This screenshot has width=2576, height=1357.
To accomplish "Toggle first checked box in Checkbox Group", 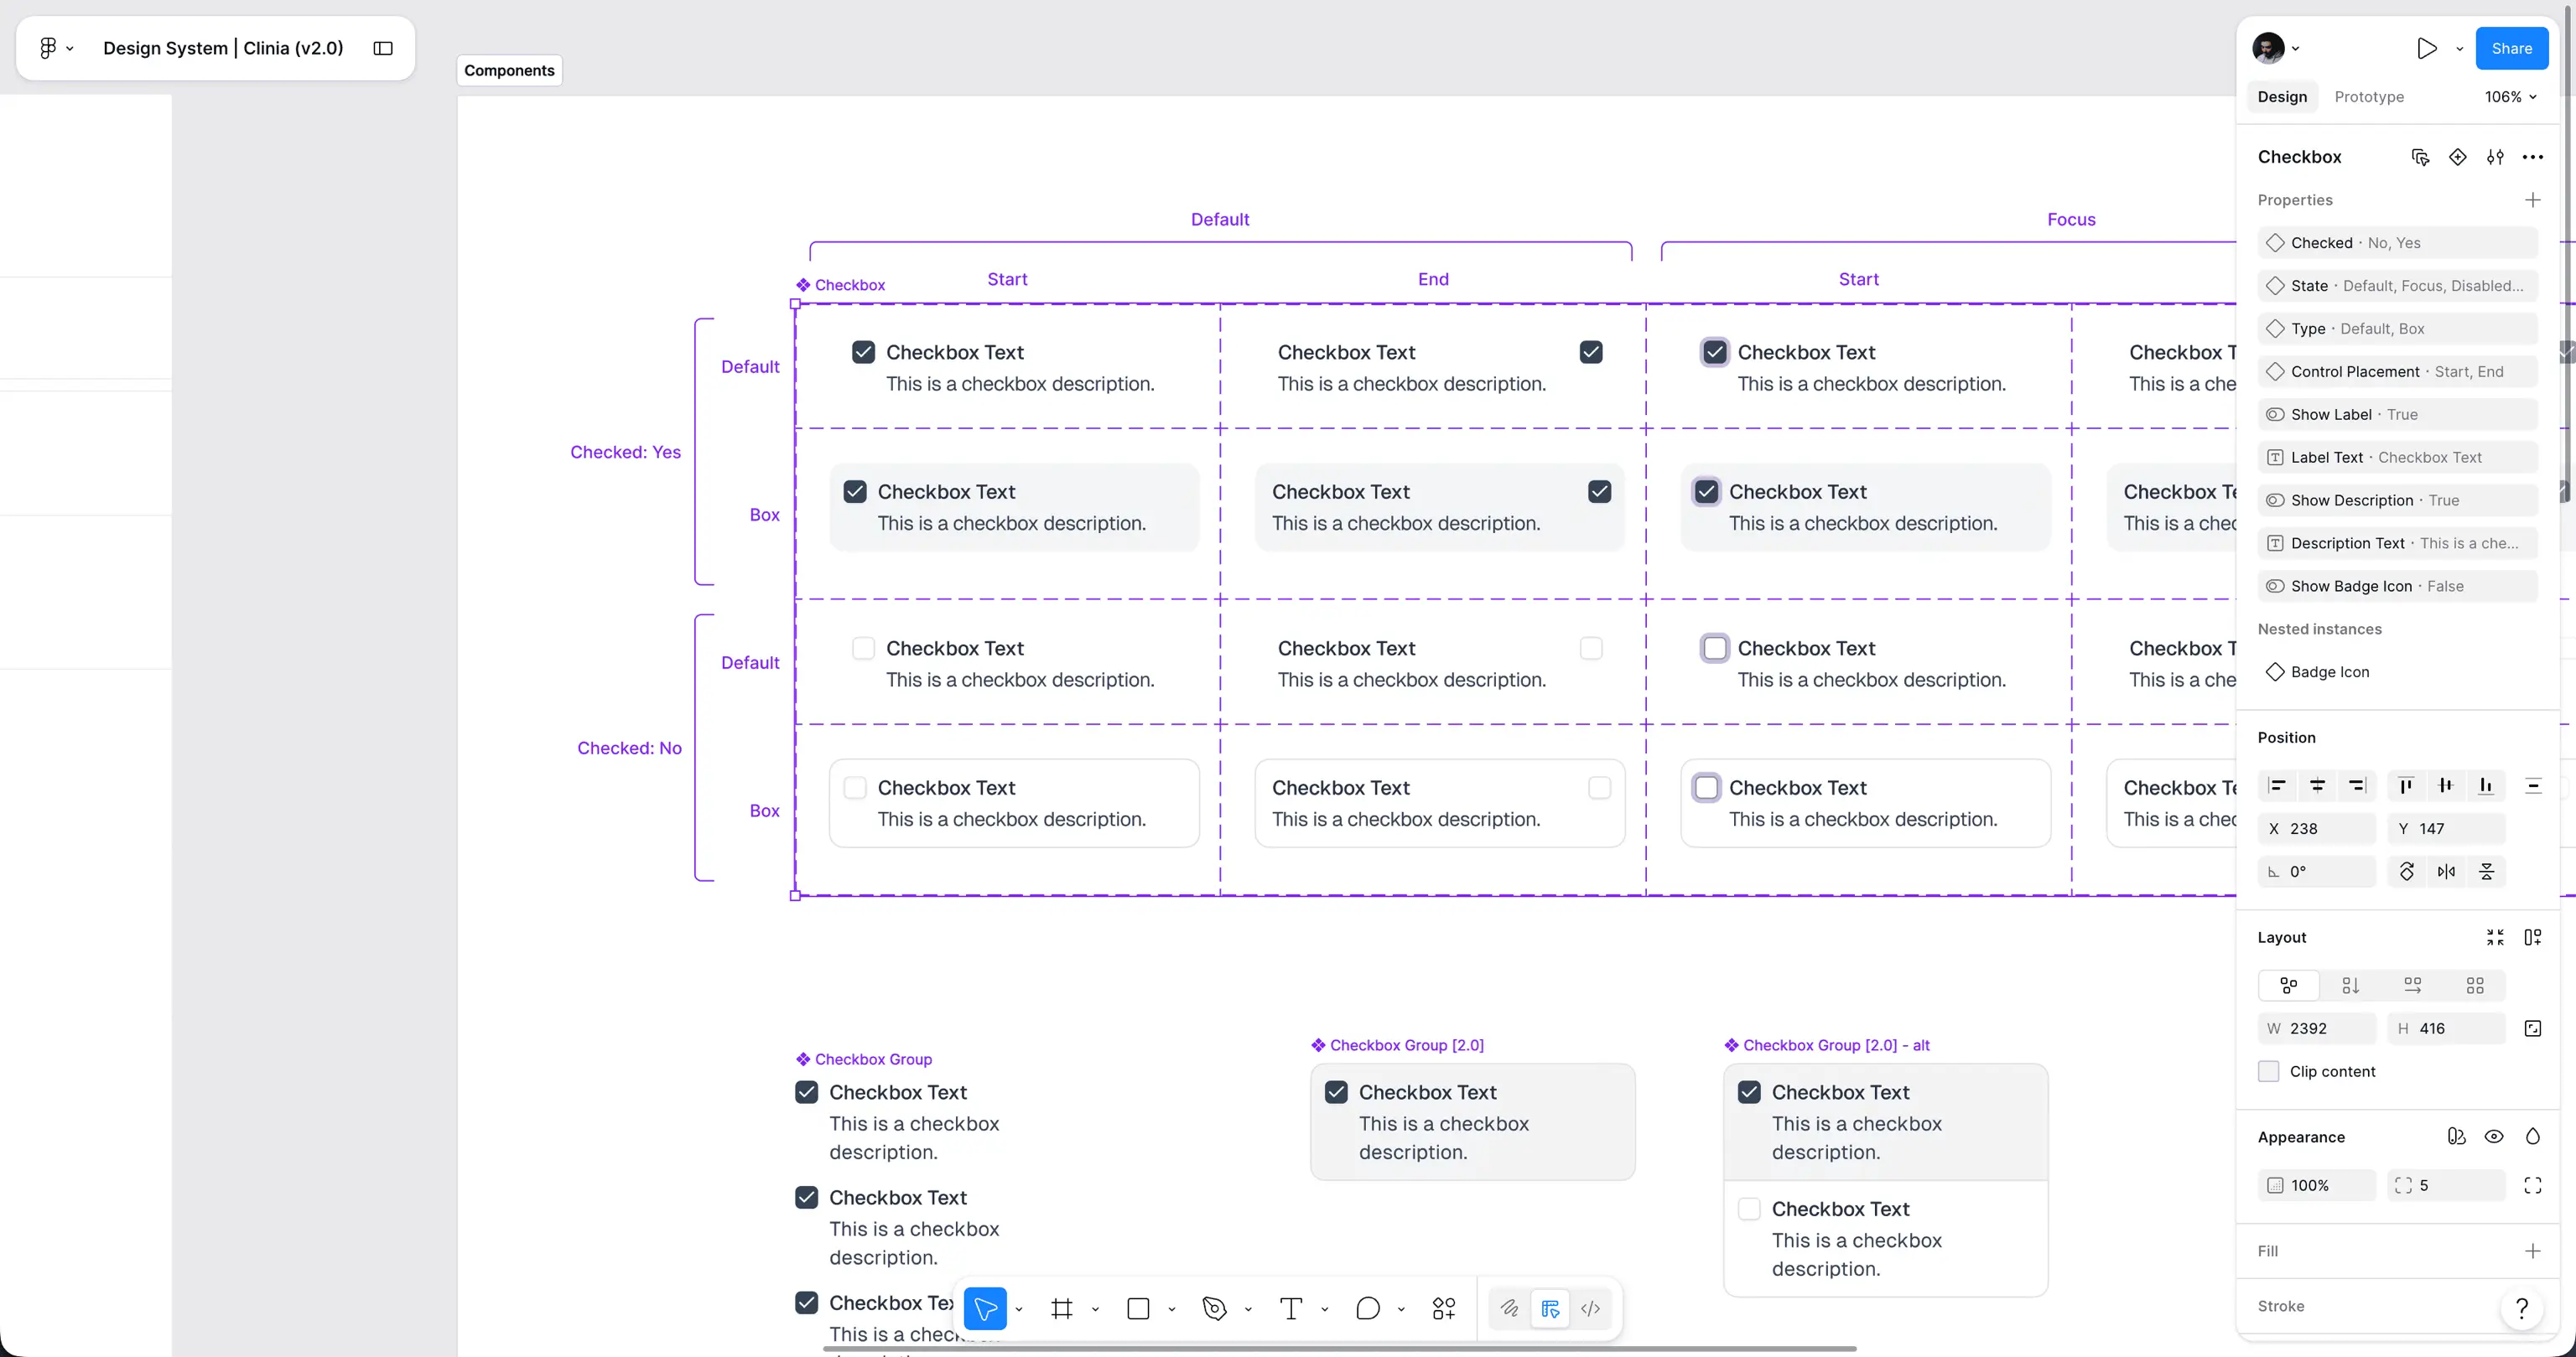I will [806, 1092].
